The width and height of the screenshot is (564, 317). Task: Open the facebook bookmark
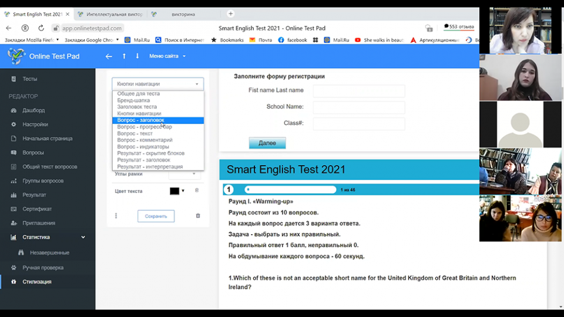pyautogui.click(x=293, y=40)
